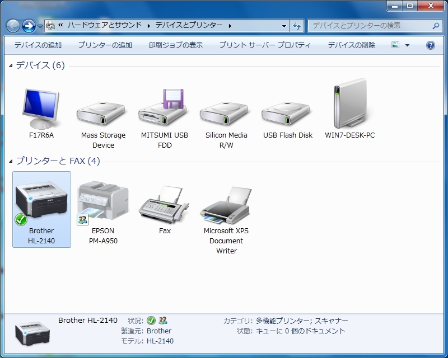Click the search magnifier icon
The height and width of the screenshot is (358, 448).
436,26
